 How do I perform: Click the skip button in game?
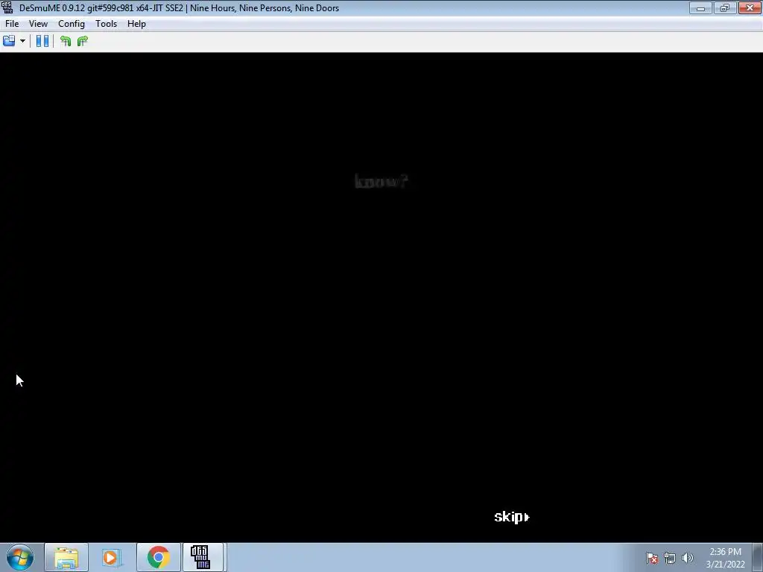pyautogui.click(x=511, y=517)
